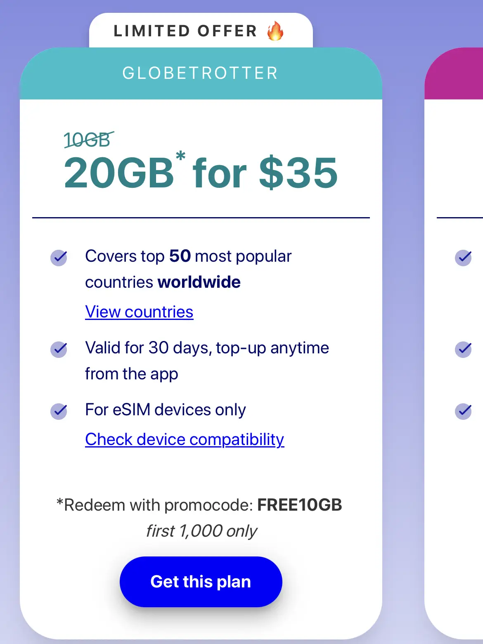483x644 pixels.
Task: Click checkmark icon beside For eSIM devices only
Action: [x=59, y=411]
